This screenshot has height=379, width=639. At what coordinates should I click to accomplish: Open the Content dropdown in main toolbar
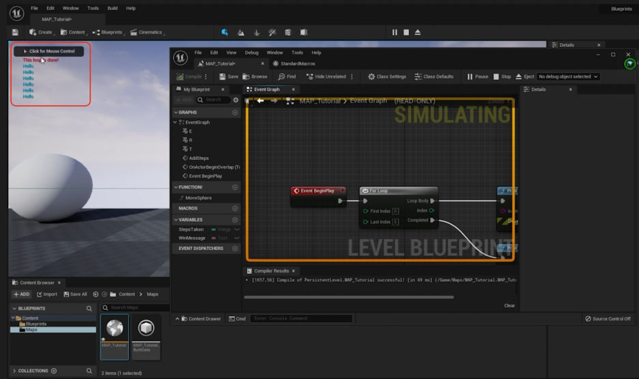(x=73, y=32)
